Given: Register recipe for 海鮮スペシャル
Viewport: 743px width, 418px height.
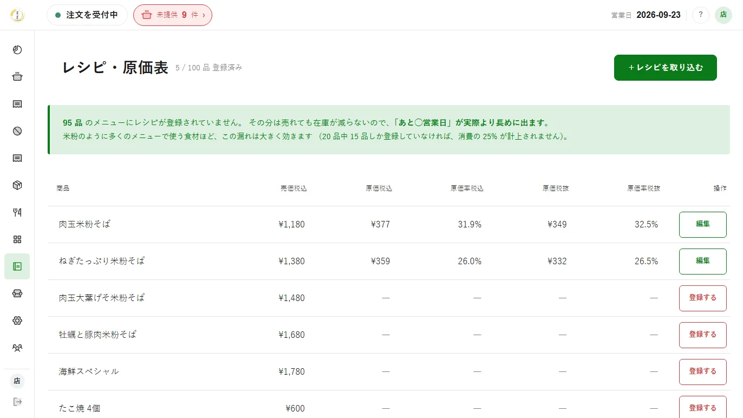Looking at the screenshot, I should (703, 371).
